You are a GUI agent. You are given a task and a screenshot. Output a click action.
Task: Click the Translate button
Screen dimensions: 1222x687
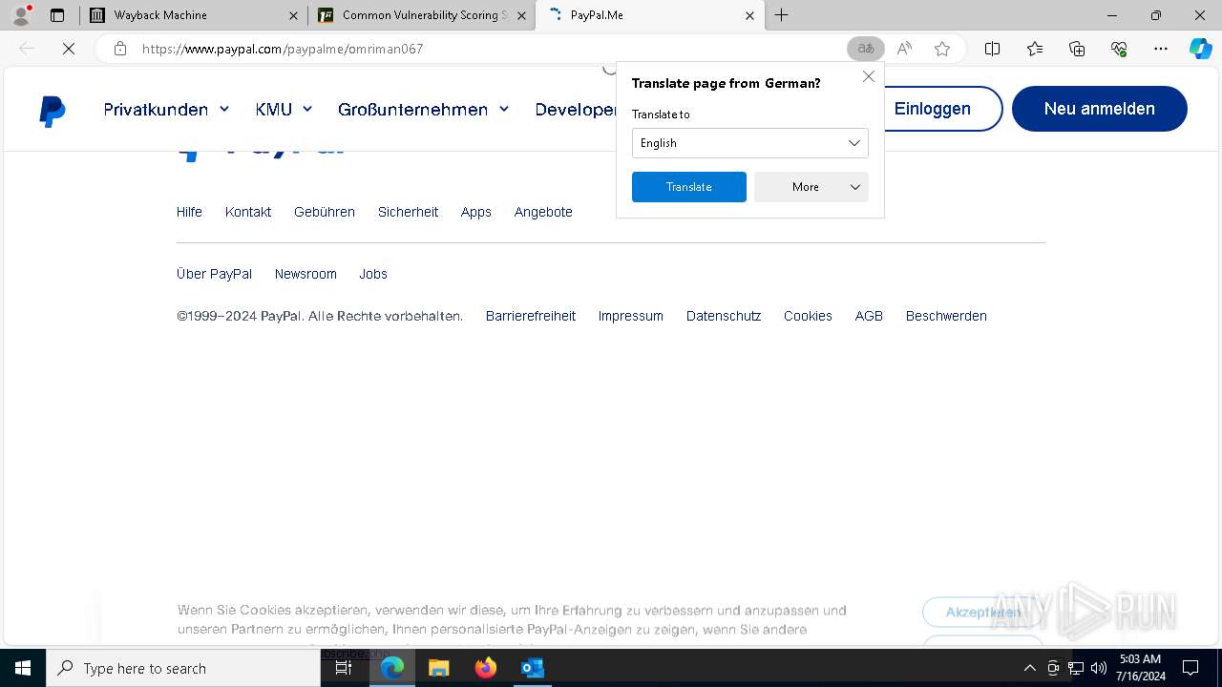click(x=689, y=187)
